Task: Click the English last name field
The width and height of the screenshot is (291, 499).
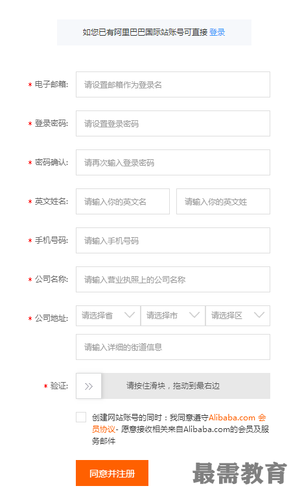Action: 223,201
